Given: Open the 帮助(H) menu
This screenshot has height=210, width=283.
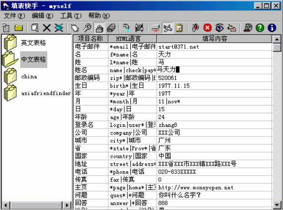Looking at the screenshot, I should click(x=99, y=16).
